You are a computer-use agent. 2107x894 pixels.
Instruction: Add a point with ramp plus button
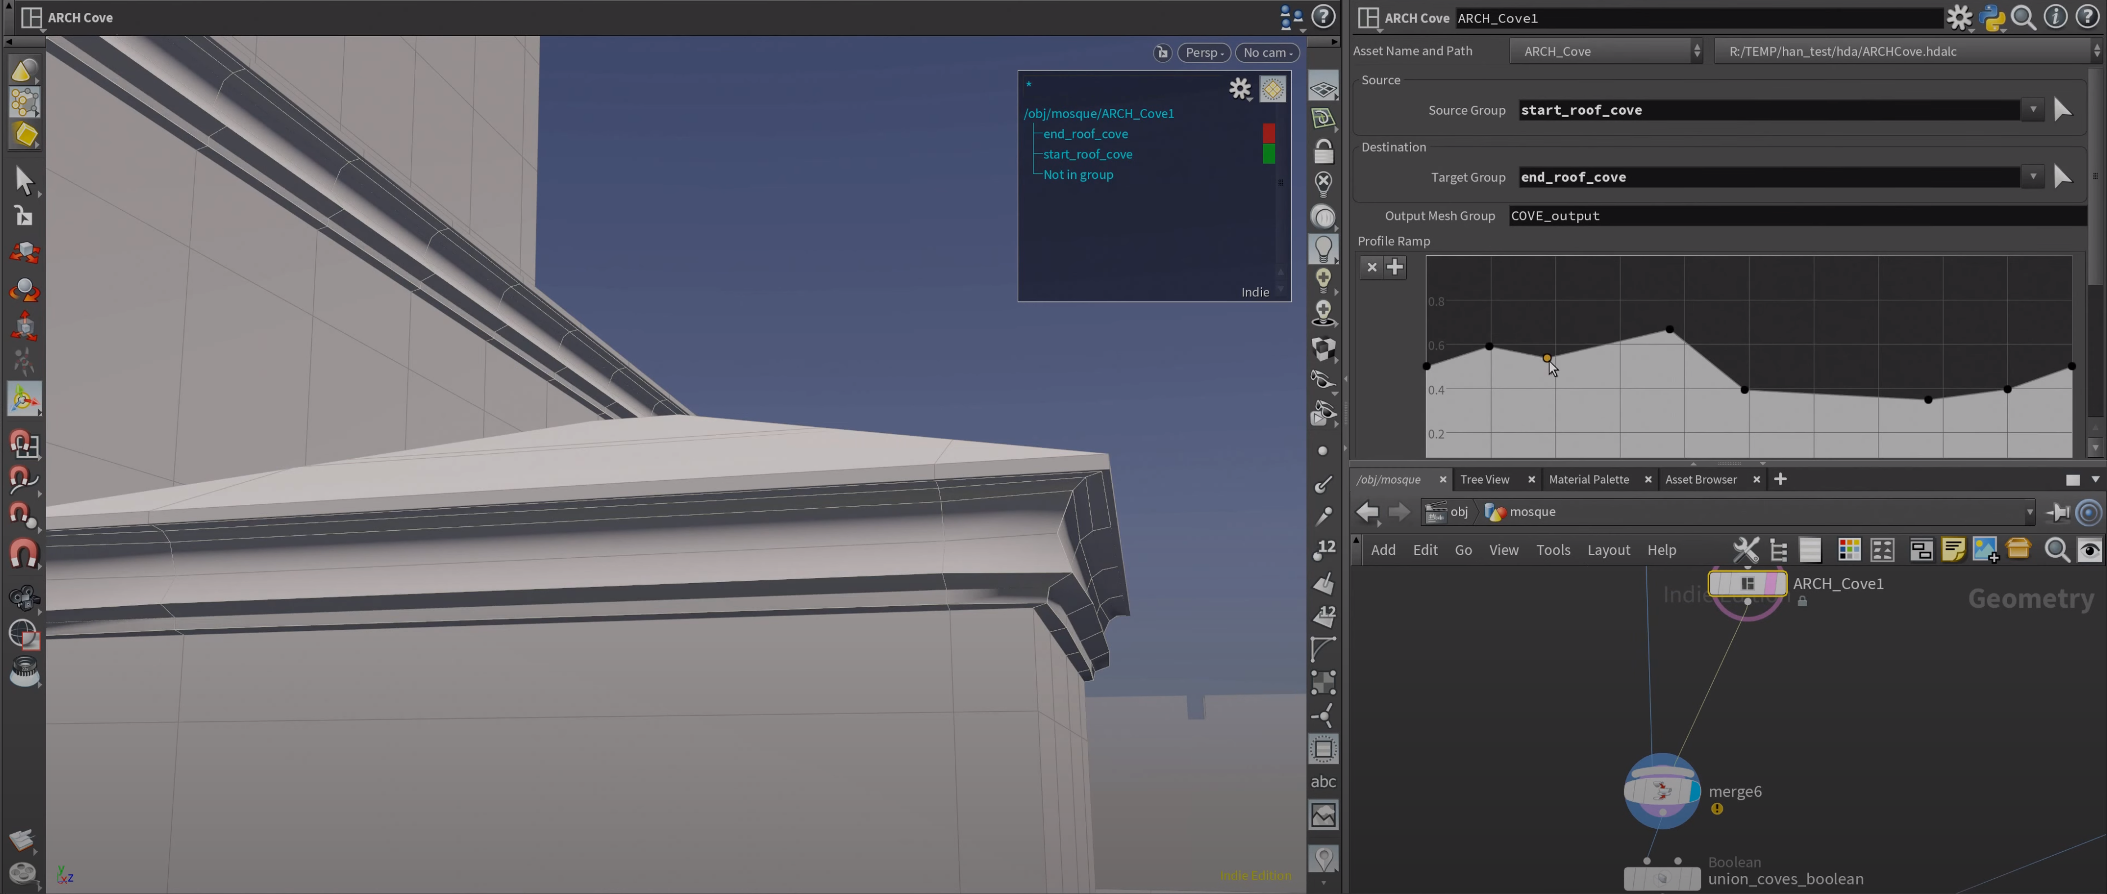pos(1395,267)
